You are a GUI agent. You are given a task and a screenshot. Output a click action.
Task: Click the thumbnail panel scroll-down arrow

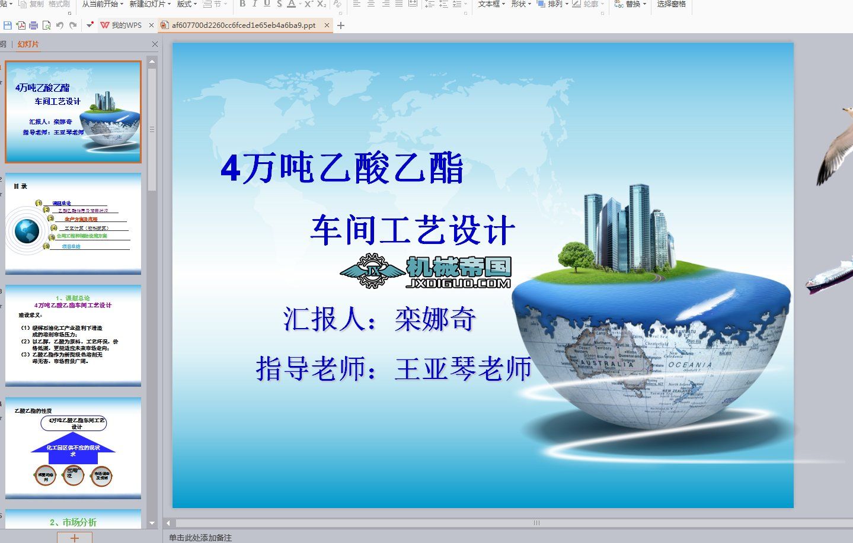(x=152, y=523)
